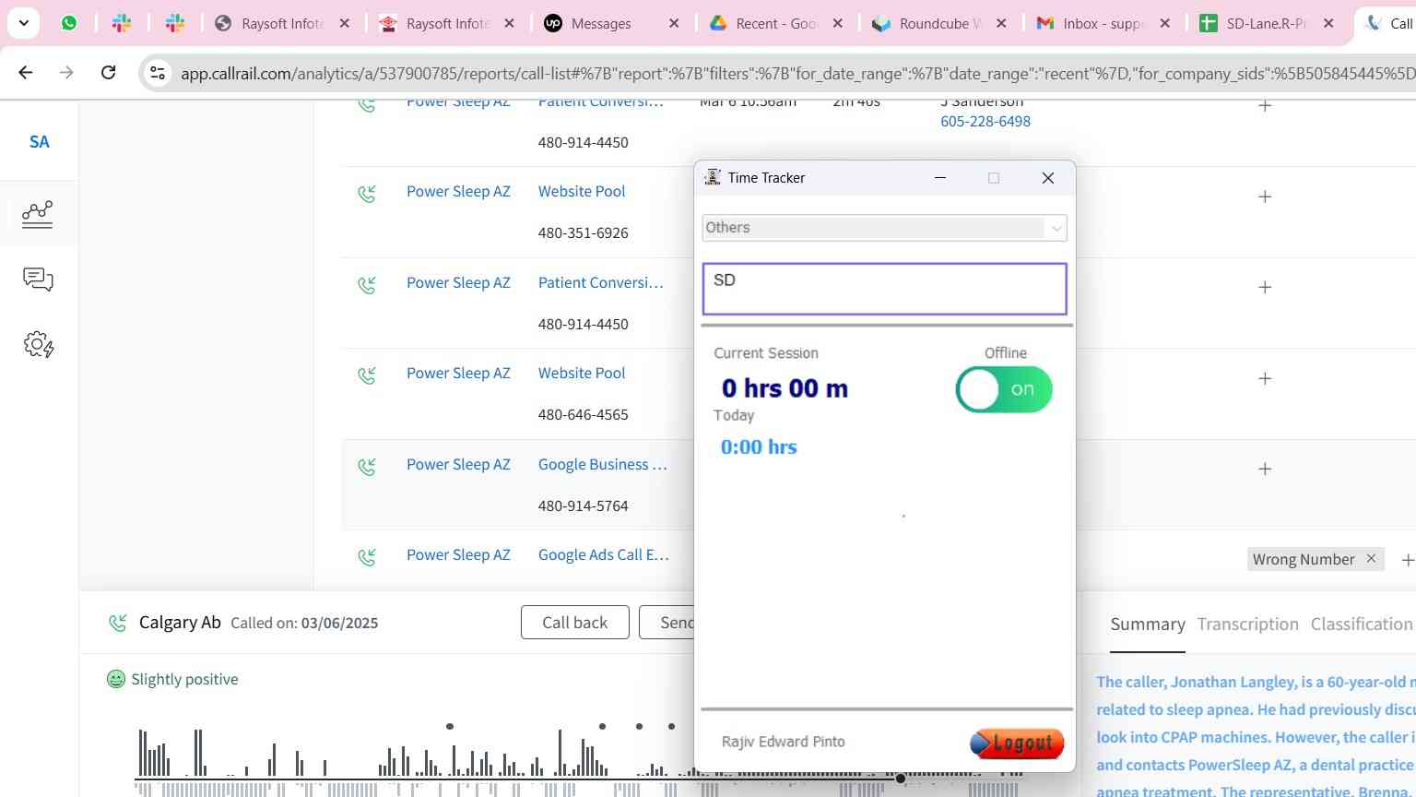Open the Conversations chat sidebar icon
The width and height of the screenshot is (1416, 797).
point(38,279)
